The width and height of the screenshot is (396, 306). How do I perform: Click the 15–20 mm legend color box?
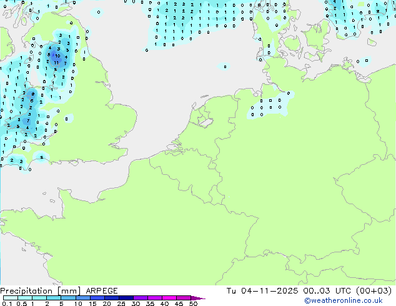[97, 298]
